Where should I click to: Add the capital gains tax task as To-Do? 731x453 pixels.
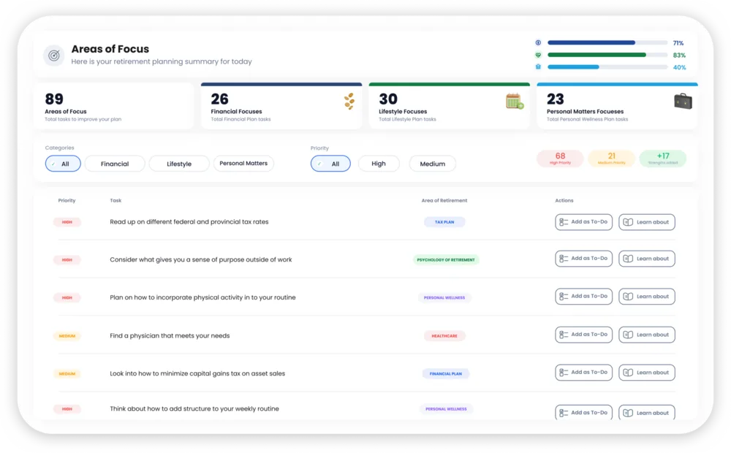pyautogui.click(x=583, y=373)
